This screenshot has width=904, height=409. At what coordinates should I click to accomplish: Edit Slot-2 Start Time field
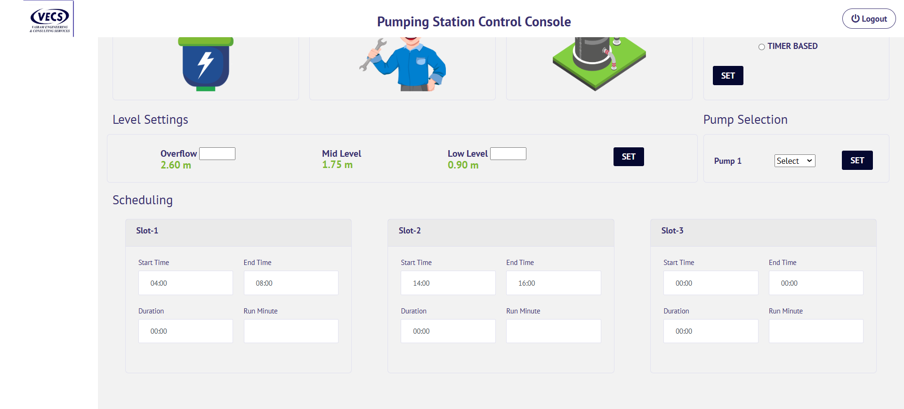click(x=448, y=283)
